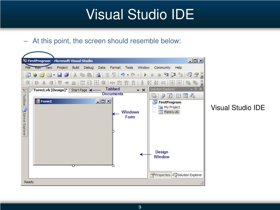This screenshot has width=280, height=210.
Task: Click the Step Over debug icon
Action: click(x=173, y=75)
